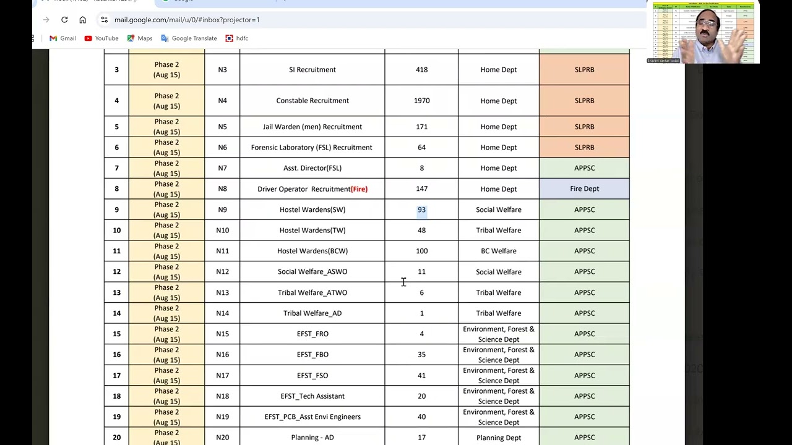Screen dimensions: 792x445
Task: Click notification code 'N8'
Action: point(223,189)
